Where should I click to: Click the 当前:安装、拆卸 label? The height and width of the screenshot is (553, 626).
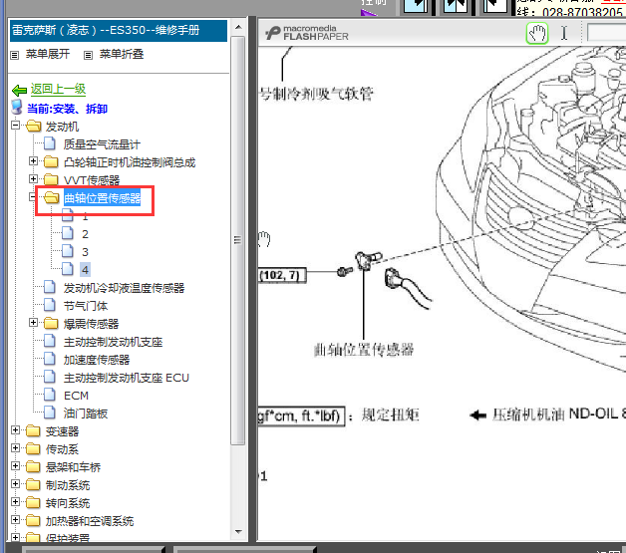click(67, 109)
